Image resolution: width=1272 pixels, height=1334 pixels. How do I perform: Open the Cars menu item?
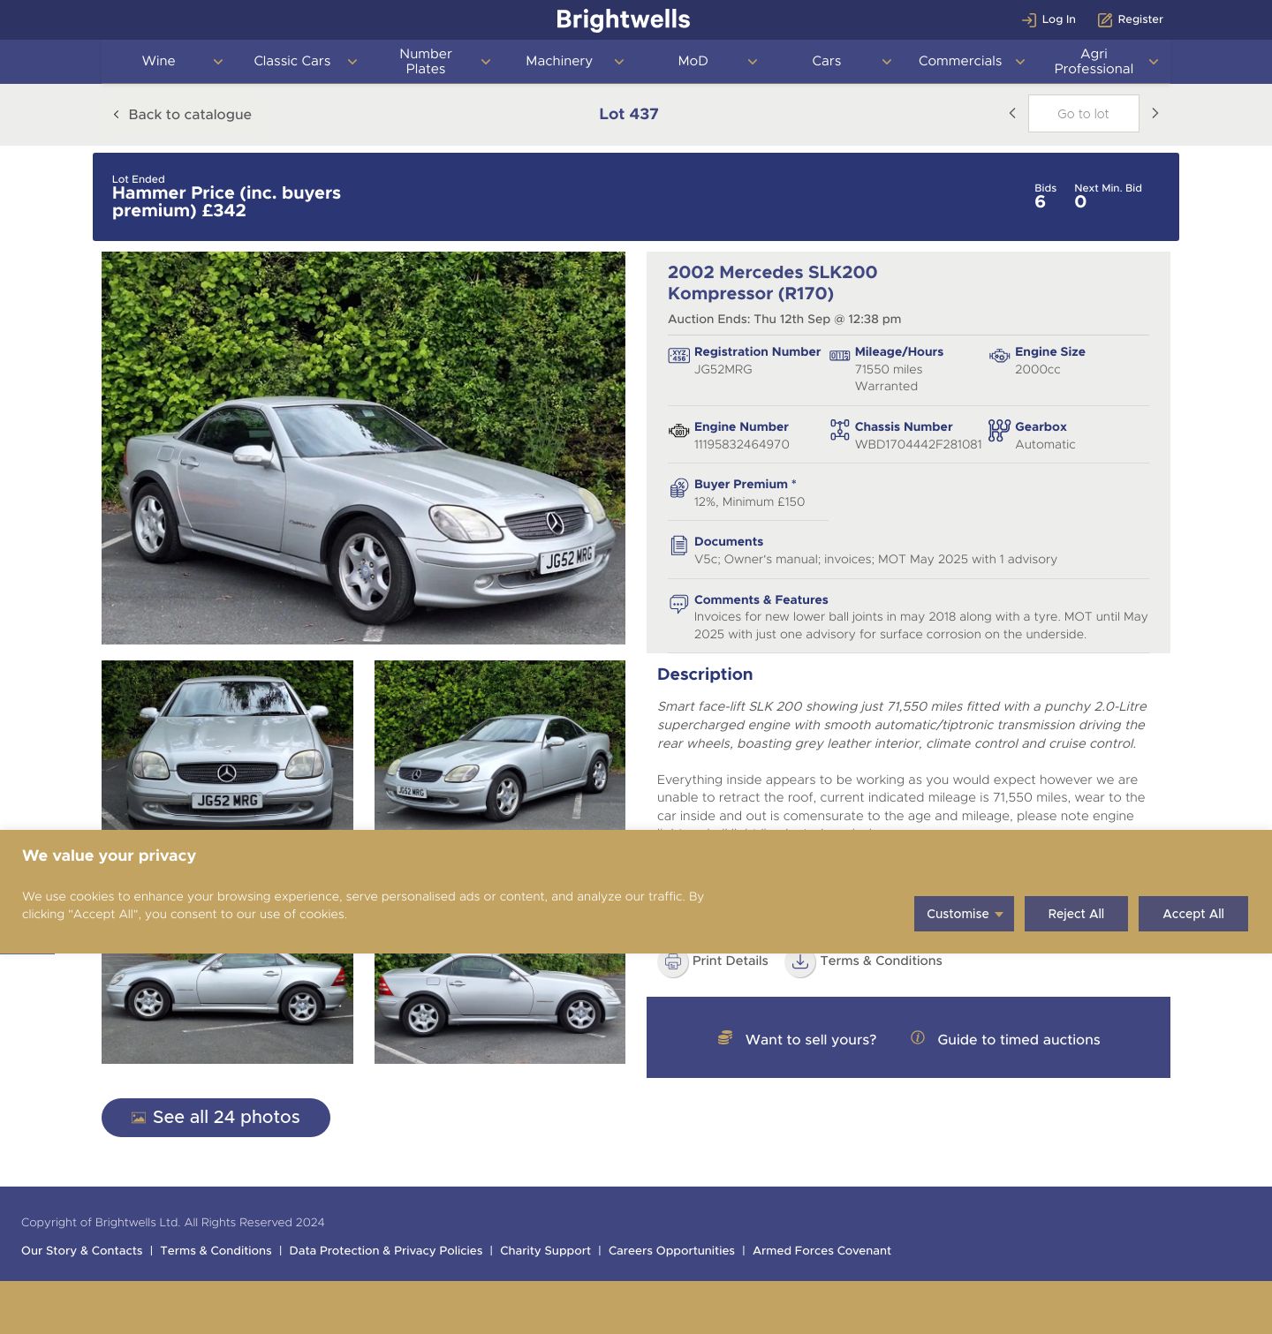tap(827, 61)
